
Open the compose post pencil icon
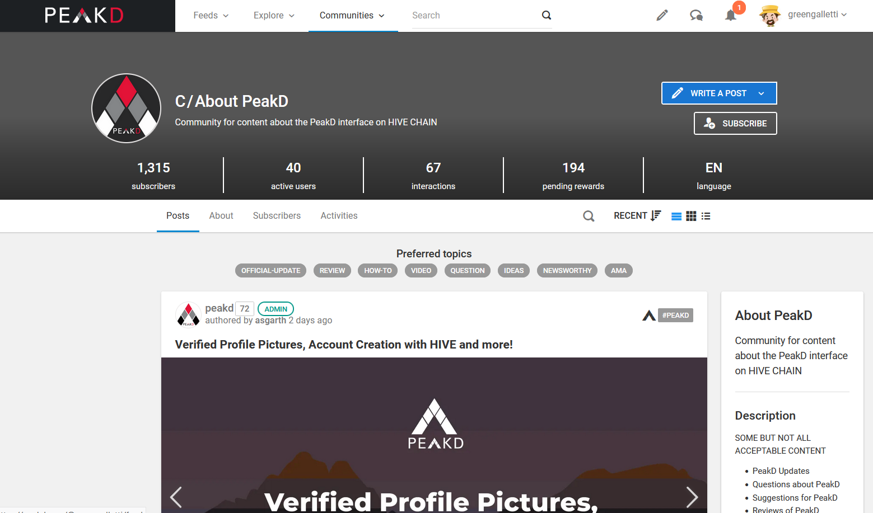[662, 15]
